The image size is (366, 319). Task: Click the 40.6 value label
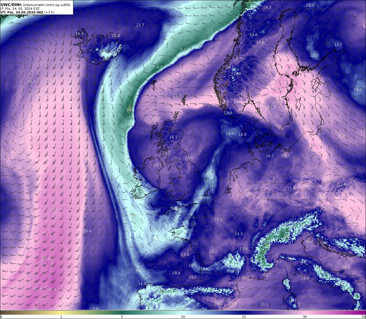tap(52, 290)
